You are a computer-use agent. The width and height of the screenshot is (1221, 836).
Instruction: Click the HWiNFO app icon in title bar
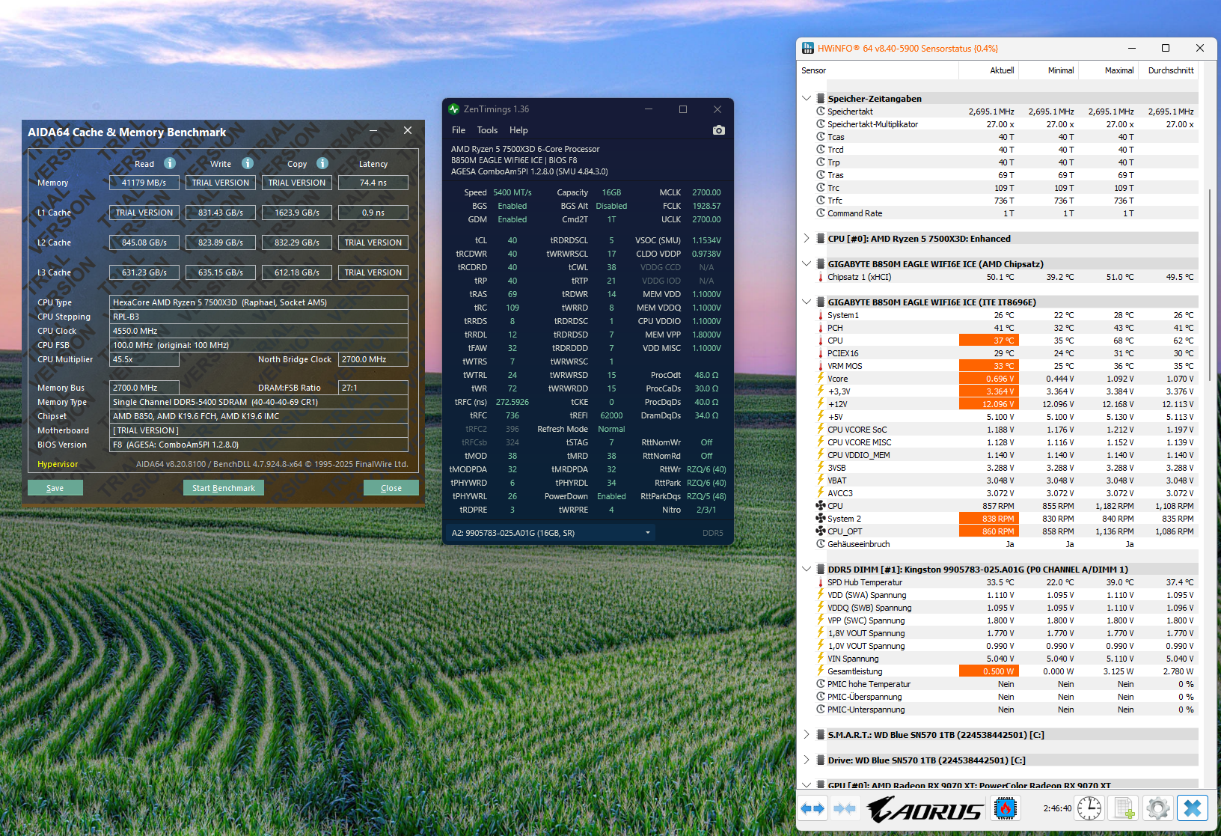[808, 48]
